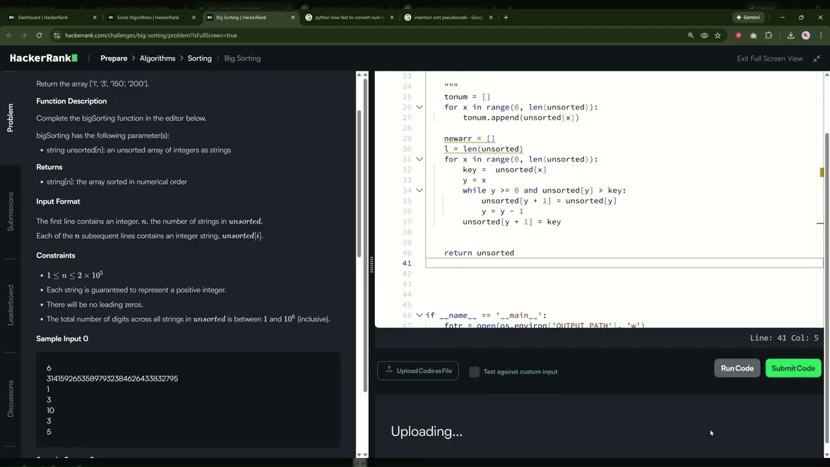Click the camera screenshot extension icon
This screenshot has height=467, width=830.
[x=753, y=35]
